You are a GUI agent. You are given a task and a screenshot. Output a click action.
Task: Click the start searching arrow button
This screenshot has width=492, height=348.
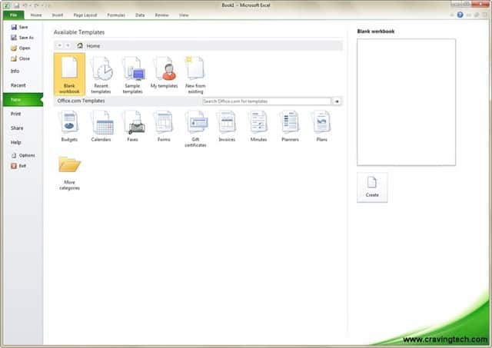pos(337,101)
